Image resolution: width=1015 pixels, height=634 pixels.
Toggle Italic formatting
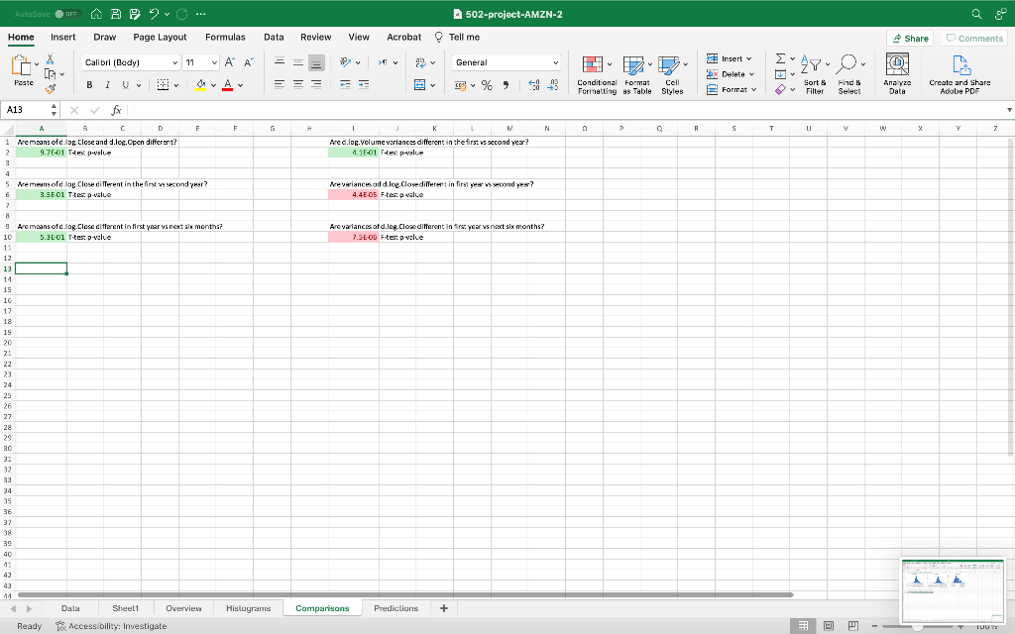(107, 85)
